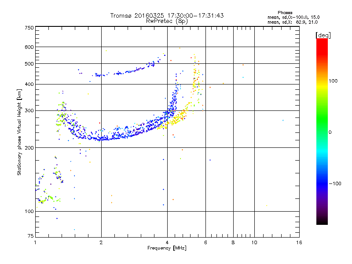Image resolution: width=352 pixels, height=264 pixels.
Task: Click the y-axis tick label '200'
Action: [x=29, y=148]
